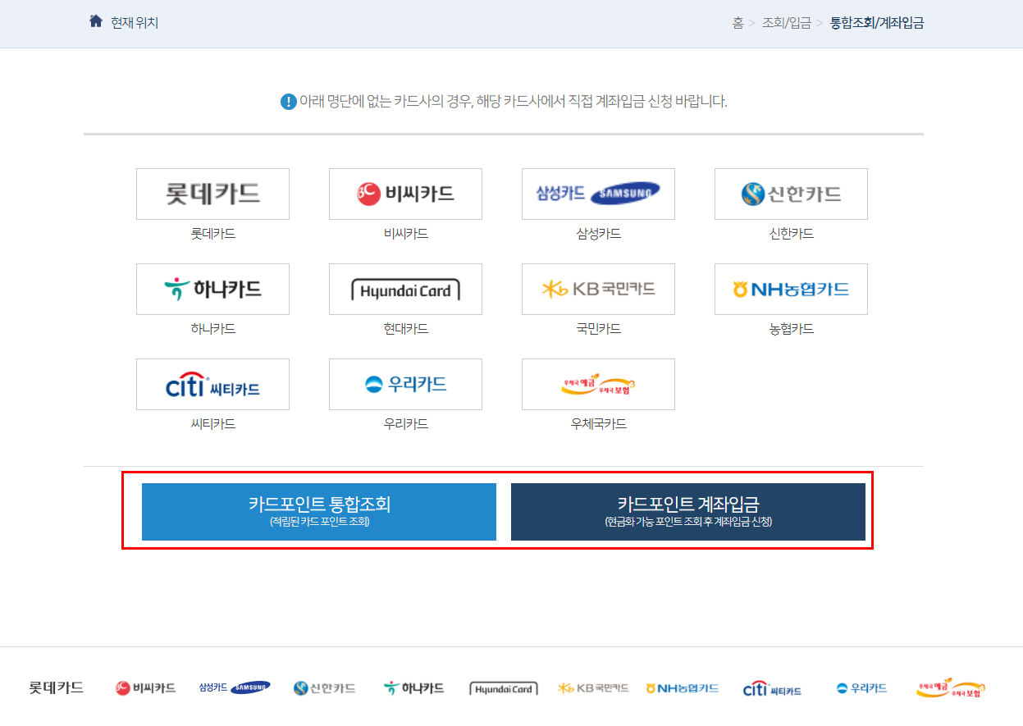Select the NH농협카드 logo card
Viewport: 1023px width, 726px height.
pos(791,289)
